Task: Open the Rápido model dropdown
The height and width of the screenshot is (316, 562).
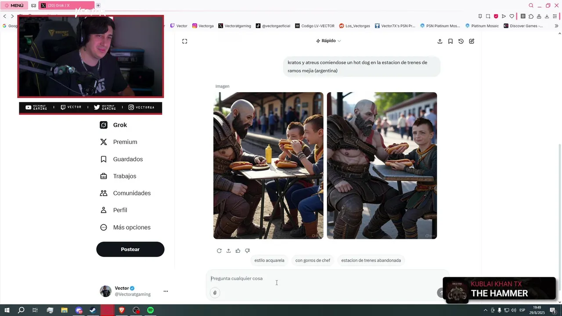Action: coord(328,41)
